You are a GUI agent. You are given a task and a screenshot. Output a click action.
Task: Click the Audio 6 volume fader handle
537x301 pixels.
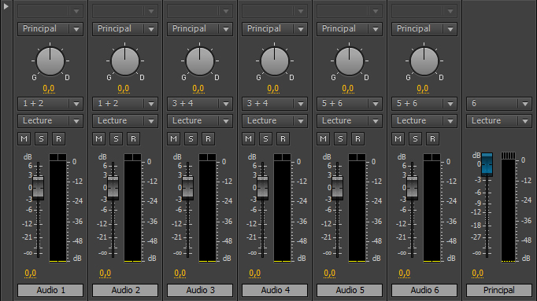(x=412, y=188)
